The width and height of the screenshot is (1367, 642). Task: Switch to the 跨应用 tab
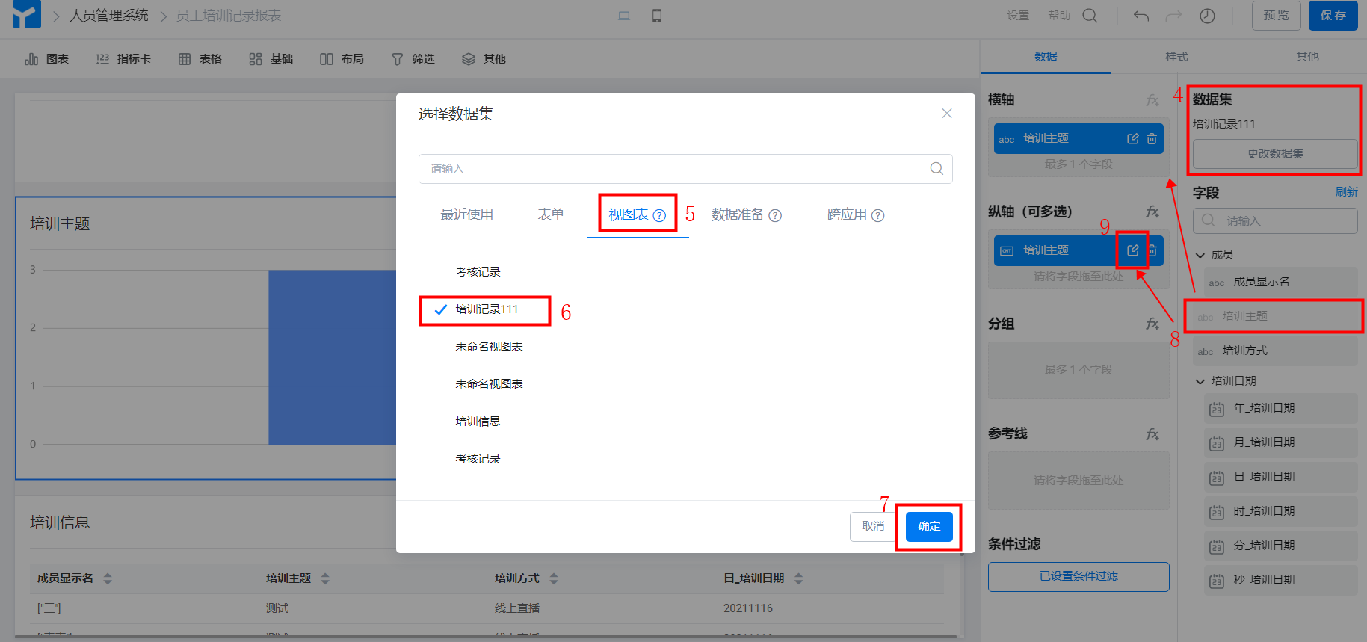pos(847,214)
